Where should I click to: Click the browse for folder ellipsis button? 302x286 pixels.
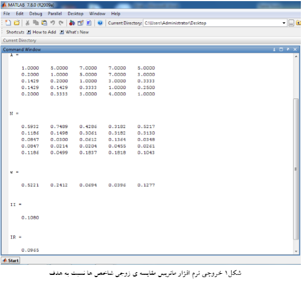tap(291, 23)
